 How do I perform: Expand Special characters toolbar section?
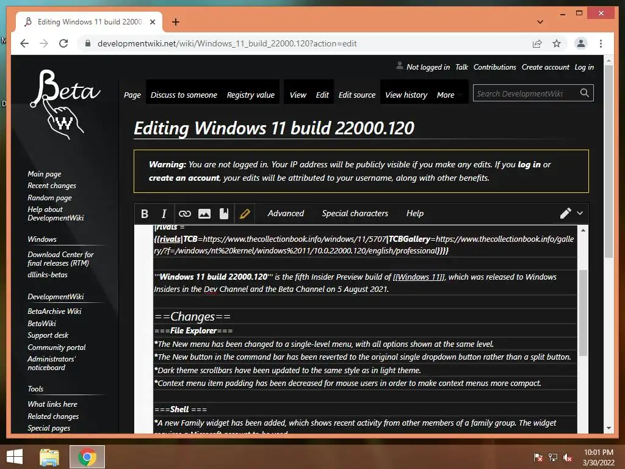pyautogui.click(x=355, y=213)
